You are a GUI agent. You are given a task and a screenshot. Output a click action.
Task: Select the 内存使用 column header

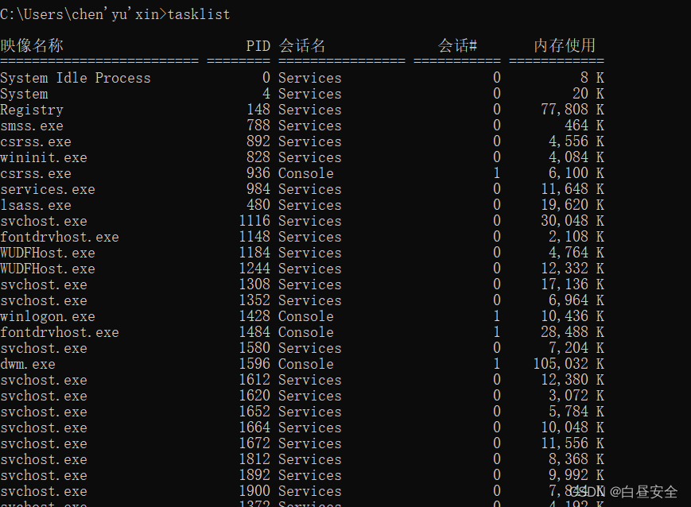(x=564, y=45)
